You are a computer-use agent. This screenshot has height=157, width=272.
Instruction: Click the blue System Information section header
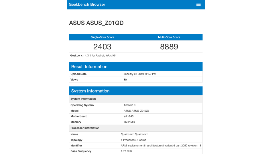coord(136,91)
